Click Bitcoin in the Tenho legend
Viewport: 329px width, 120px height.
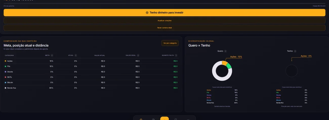pos(279,100)
